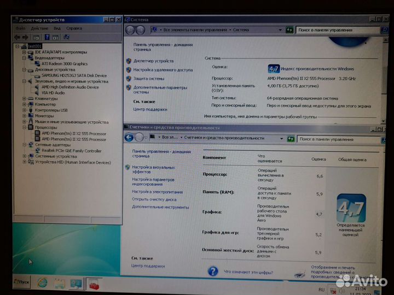Select the test001 root node

(x=34, y=46)
